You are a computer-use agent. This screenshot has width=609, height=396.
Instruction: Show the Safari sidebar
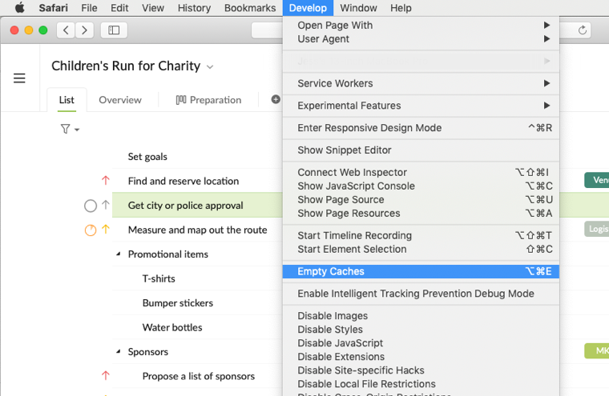click(114, 30)
